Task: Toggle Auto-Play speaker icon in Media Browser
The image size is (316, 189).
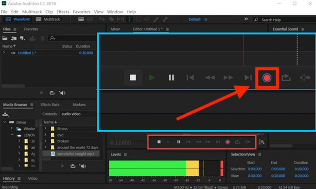Action: coord(83,166)
